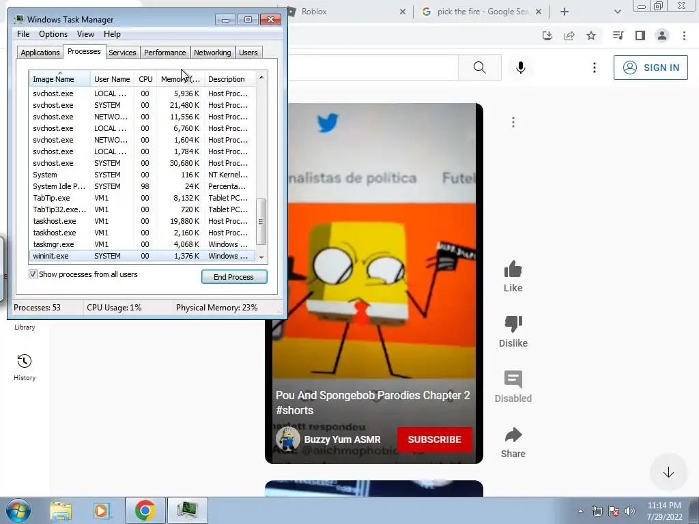
Task: Click Chrome share page icon
Action: [569, 35]
